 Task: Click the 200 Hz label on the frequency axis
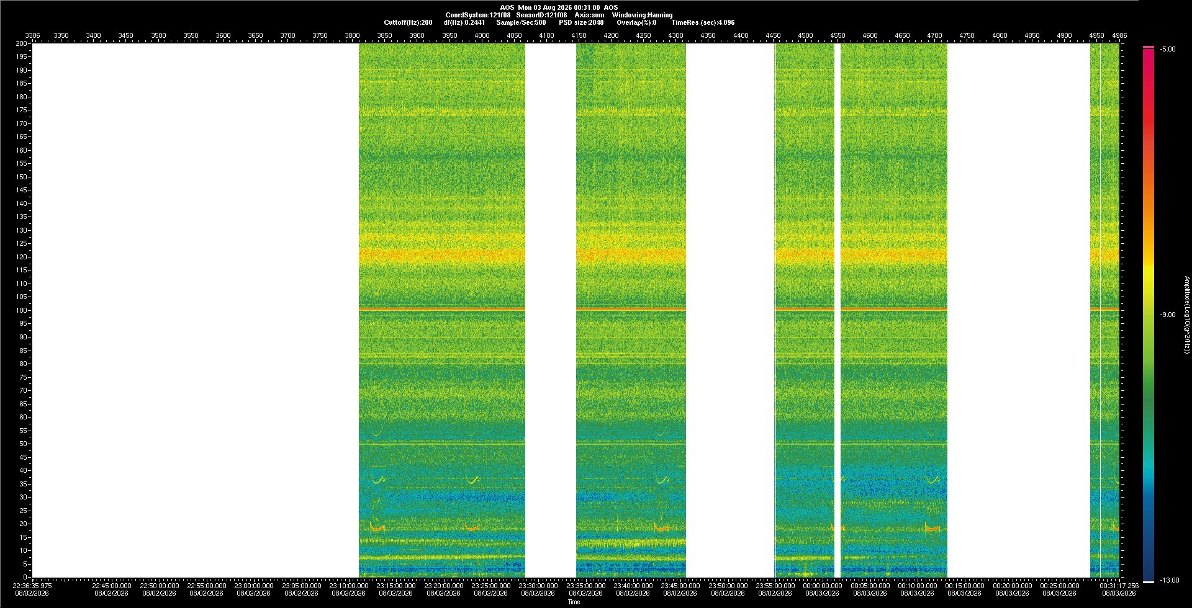click(x=22, y=43)
